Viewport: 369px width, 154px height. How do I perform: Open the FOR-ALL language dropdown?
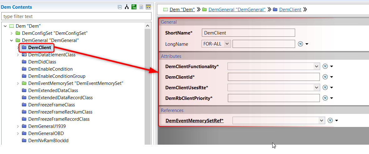[x=216, y=44]
